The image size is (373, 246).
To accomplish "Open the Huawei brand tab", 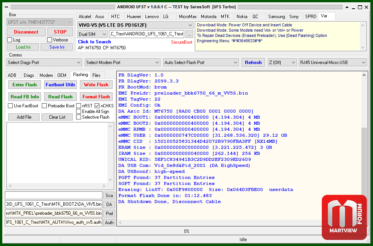I will [x=134, y=17].
